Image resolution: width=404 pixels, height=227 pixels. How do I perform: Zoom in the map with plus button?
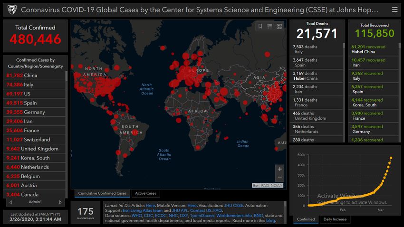click(x=279, y=169)
